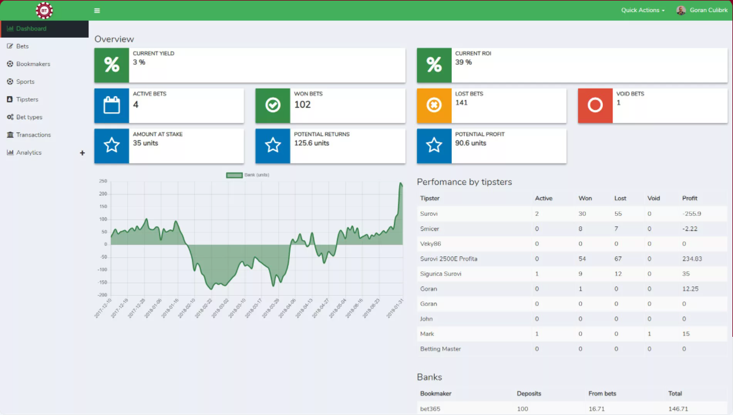733x415 pixels.
Task: Click the bet365 bookmaker row
Action: coord(572,408)
